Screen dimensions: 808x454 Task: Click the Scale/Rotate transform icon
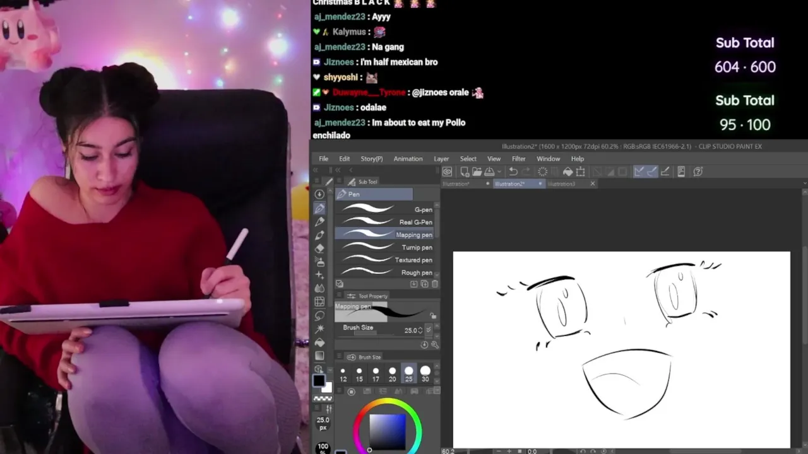(x=580, y=172)
